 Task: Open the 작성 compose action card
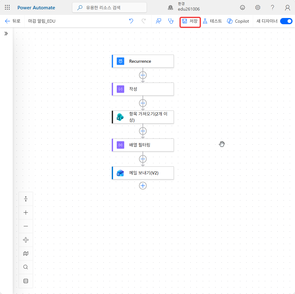click(x=143, y=89)
